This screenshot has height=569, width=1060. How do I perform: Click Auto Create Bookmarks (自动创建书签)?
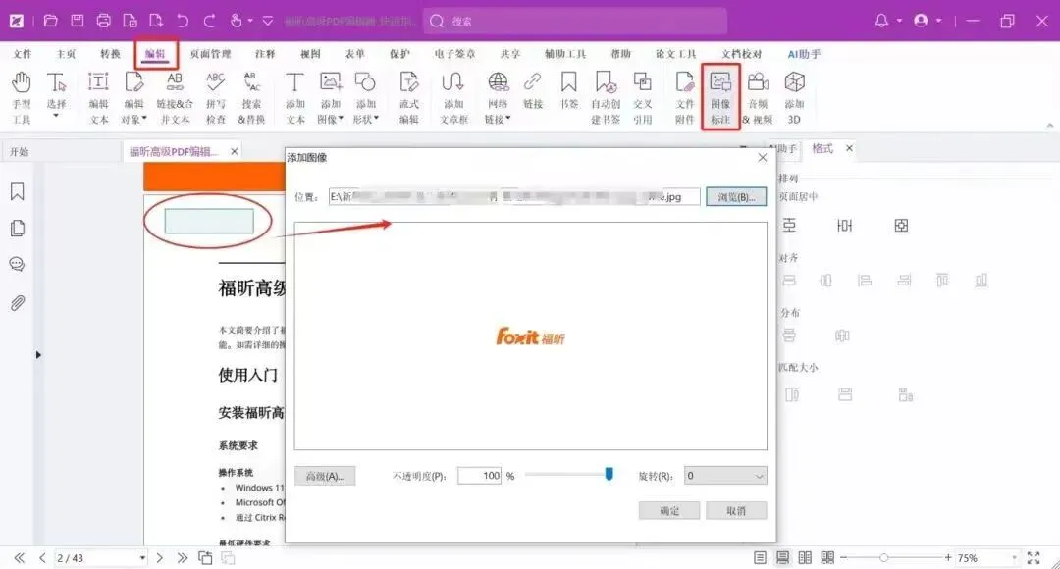coord(606,98)
